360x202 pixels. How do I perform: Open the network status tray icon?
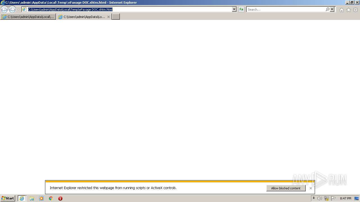click(x=327, y=198)
